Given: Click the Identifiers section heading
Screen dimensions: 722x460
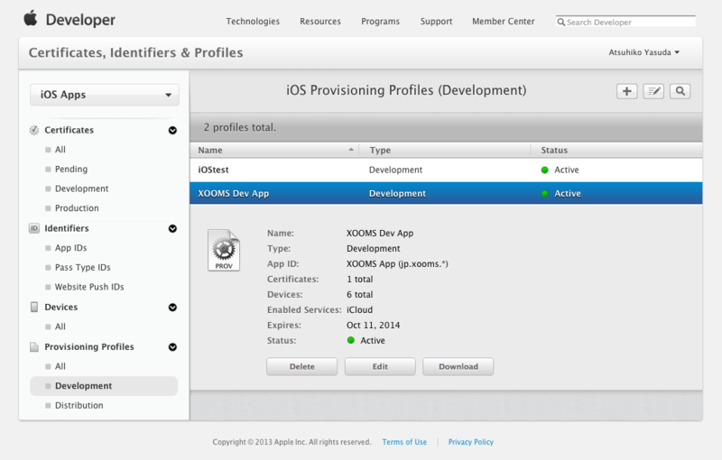Looking at the screenshot, I should click(x=66, y=228).
